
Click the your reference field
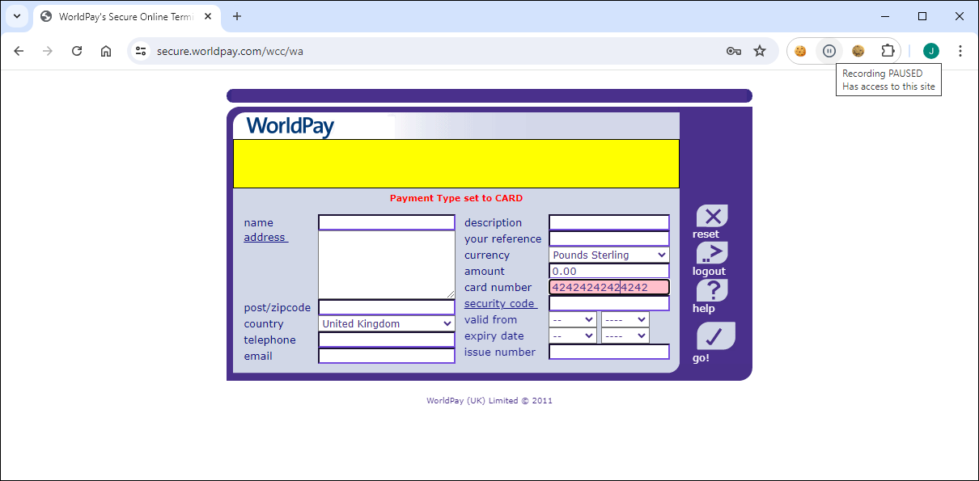(x=609, y=238)
